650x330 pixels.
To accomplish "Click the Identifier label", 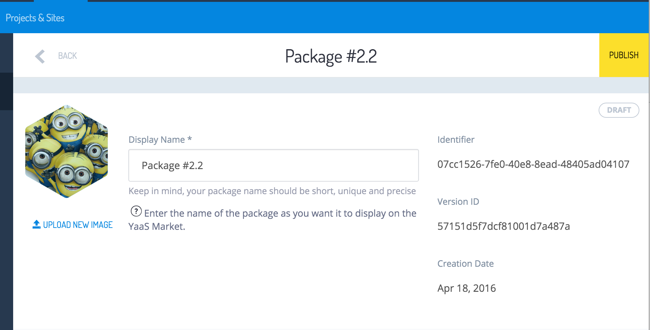I will point(456,140).
